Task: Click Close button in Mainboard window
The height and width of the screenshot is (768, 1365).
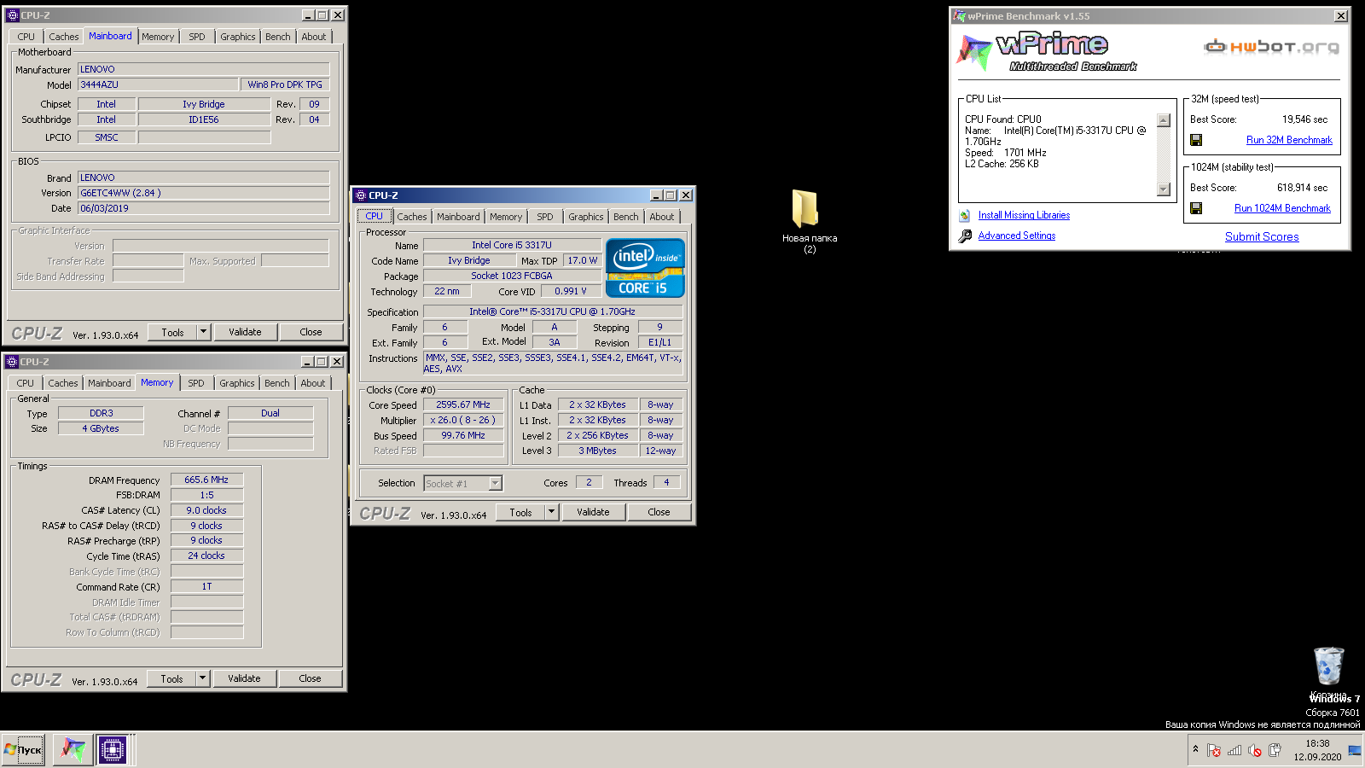Action: pyautogui.click(x=311, y=332)
